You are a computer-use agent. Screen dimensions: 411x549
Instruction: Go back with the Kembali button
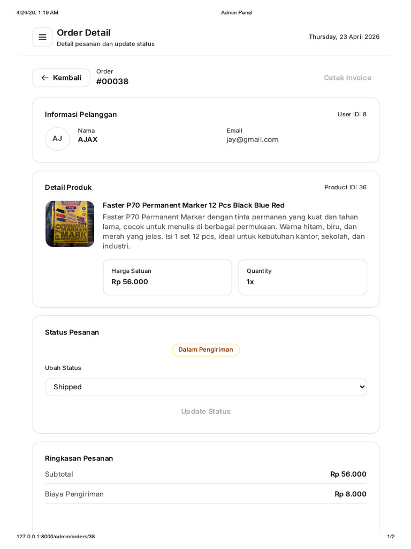[61, 78]
